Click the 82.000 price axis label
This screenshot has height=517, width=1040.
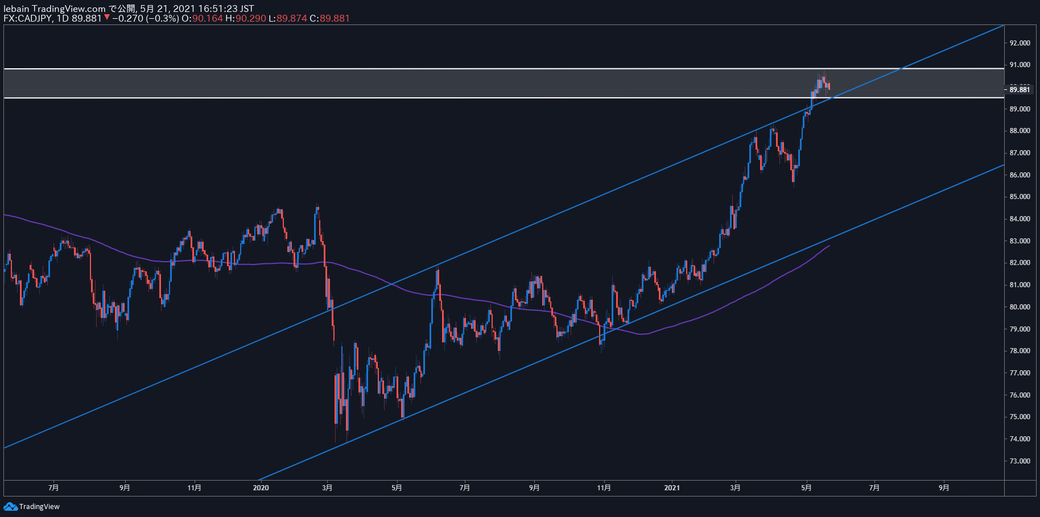(x=1020, y=263)
